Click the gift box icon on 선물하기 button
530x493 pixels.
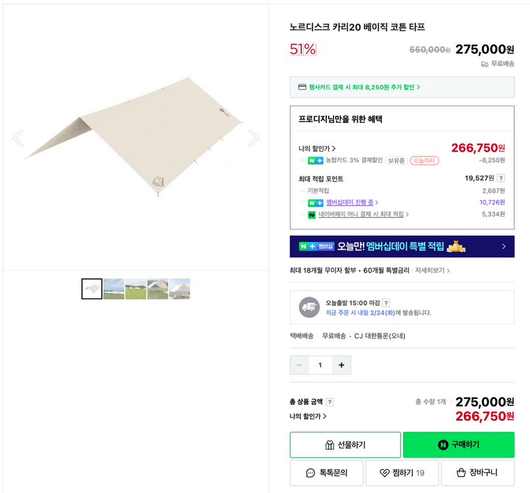click(329, 444)
